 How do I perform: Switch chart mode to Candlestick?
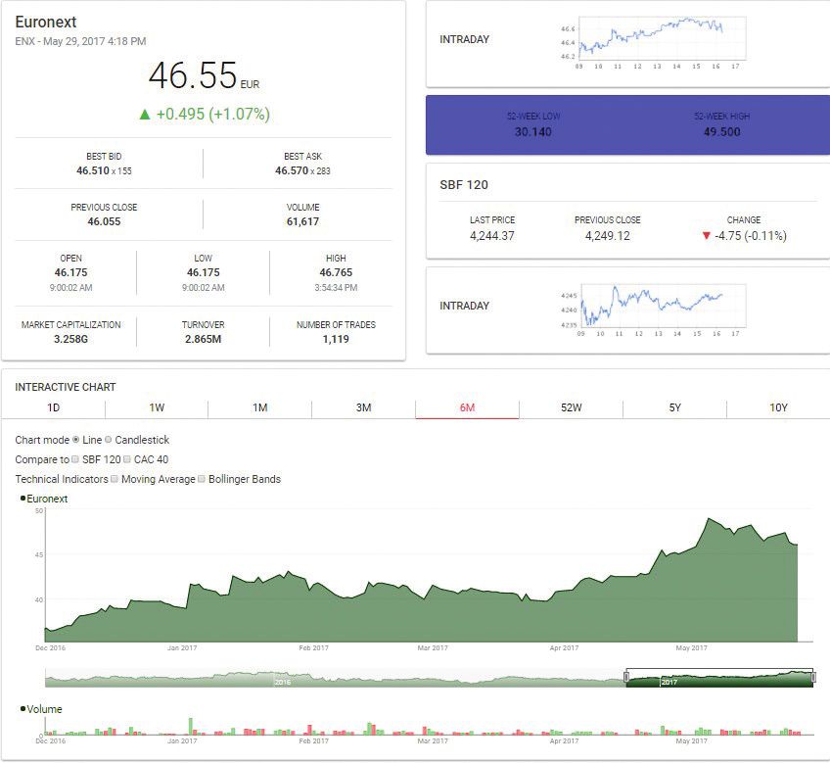pyautogui.click(x=109, y=441)
